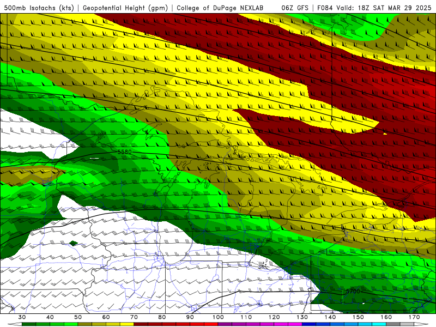Click the colorbar value 60
The image size is (436, 327).
click(106, 317)
